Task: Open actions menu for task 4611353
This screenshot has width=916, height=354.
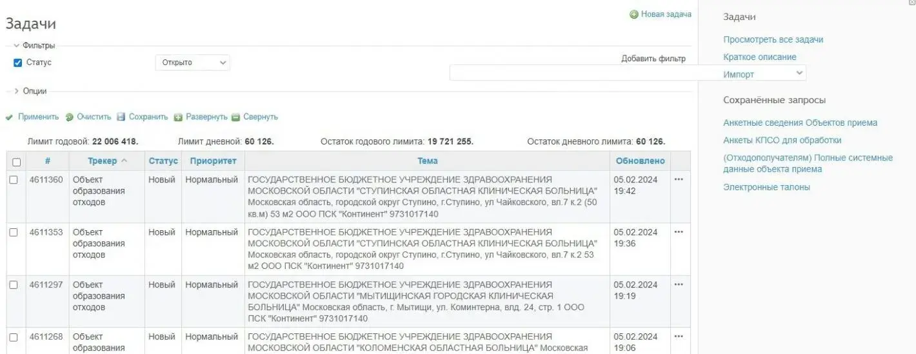Action: pyautogui.click(x=679, y=232)
